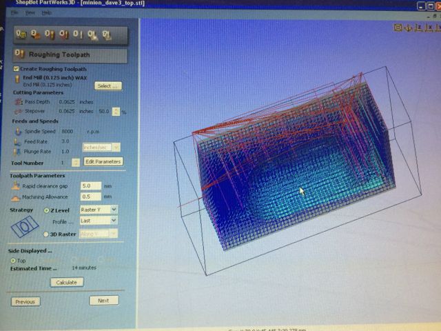Click the Pass Depth value 0.0625
Image resolution: width=441 pixels, height=331 pixels.
tap(67, 102)
